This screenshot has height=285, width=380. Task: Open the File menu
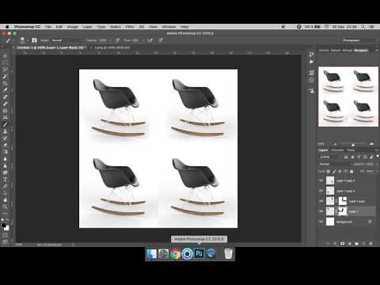(48, 27)
